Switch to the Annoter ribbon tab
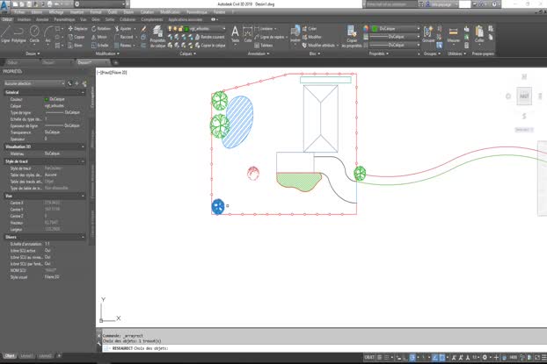 [42, 20]
